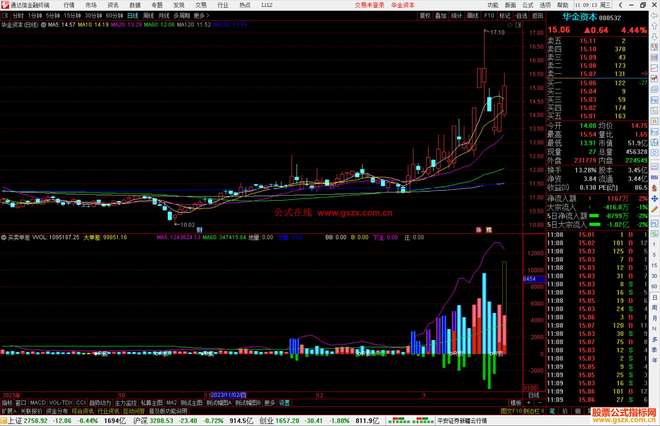This screenshot has height=426, width=660.
Task: Select the pencil drawing tool icon
Action: coord(654,209)
